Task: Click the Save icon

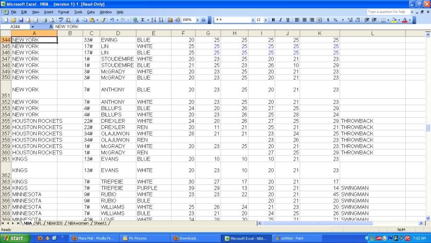Action: (21, 20)
